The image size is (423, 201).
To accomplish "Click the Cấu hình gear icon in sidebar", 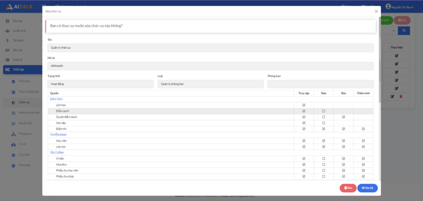I will pos(13,155).
